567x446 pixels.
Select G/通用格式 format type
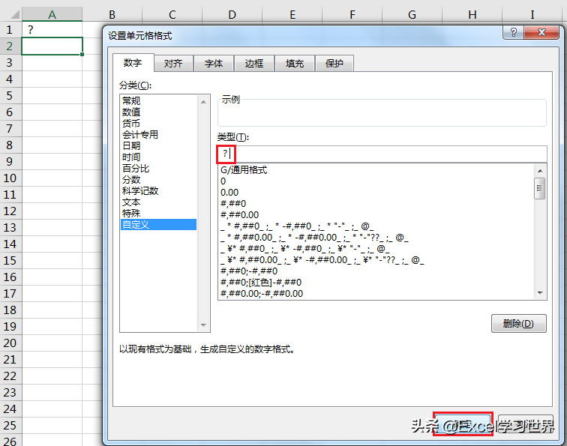376,170
